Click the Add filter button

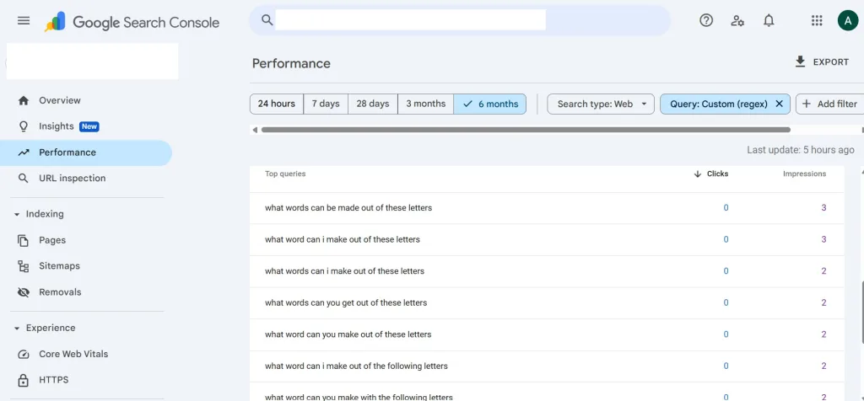[829, 104]
